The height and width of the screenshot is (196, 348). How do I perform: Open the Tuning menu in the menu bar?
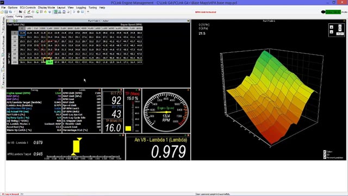[92, 8]
